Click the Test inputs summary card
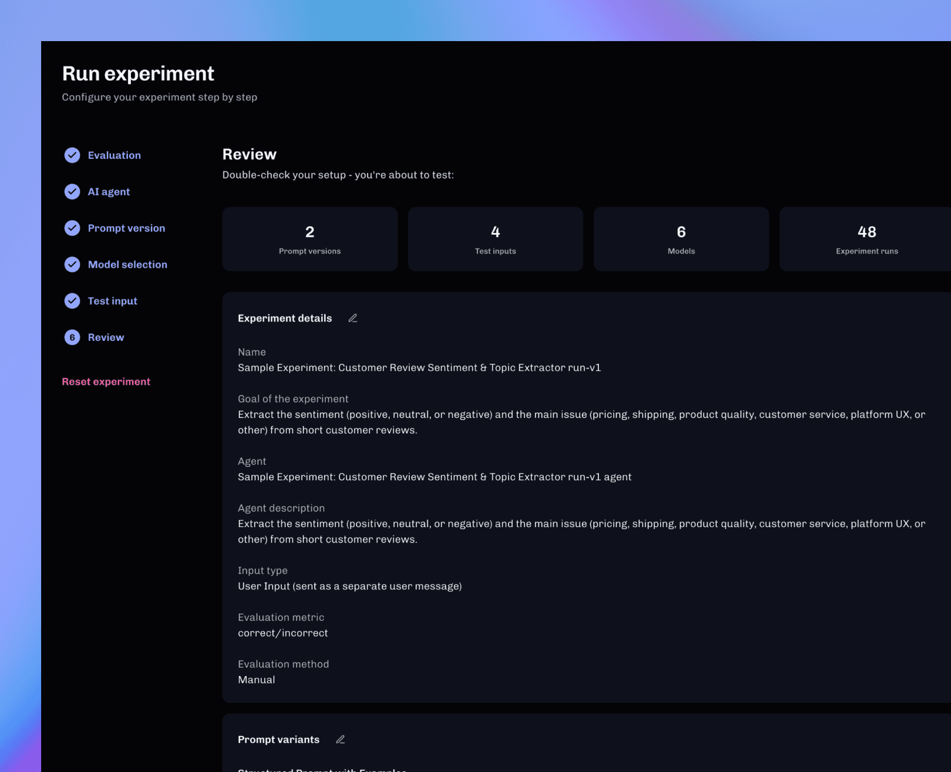Screen dimensions: 951x772 click(495, 239)
